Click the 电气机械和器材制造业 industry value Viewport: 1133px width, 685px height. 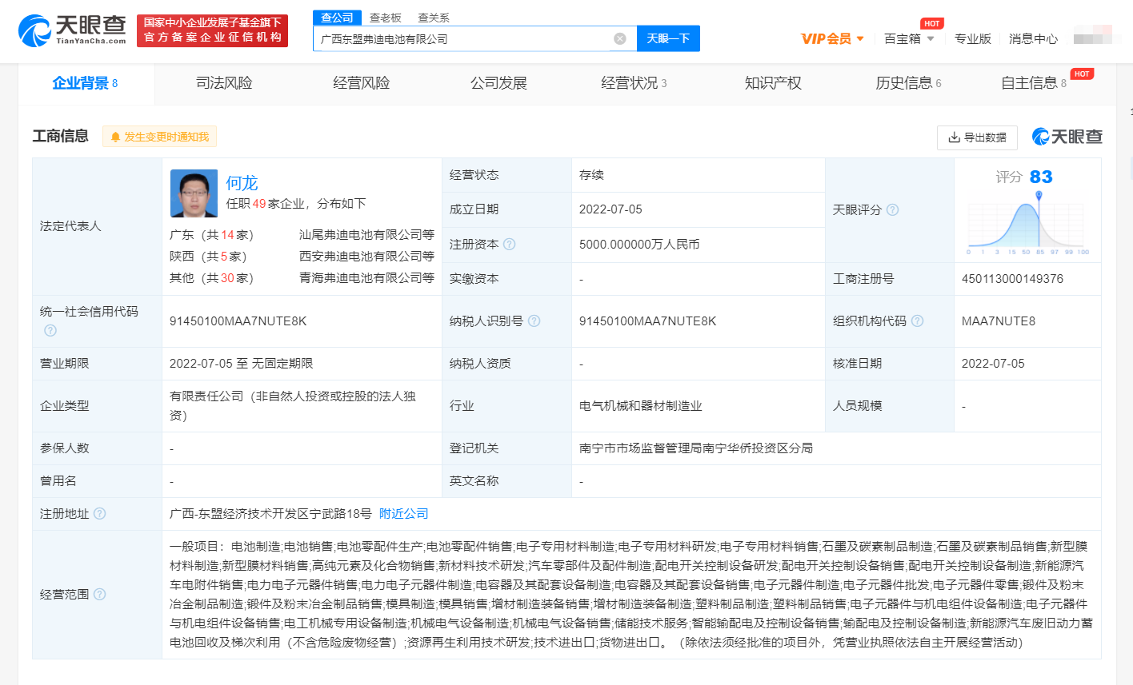point(641,406)
